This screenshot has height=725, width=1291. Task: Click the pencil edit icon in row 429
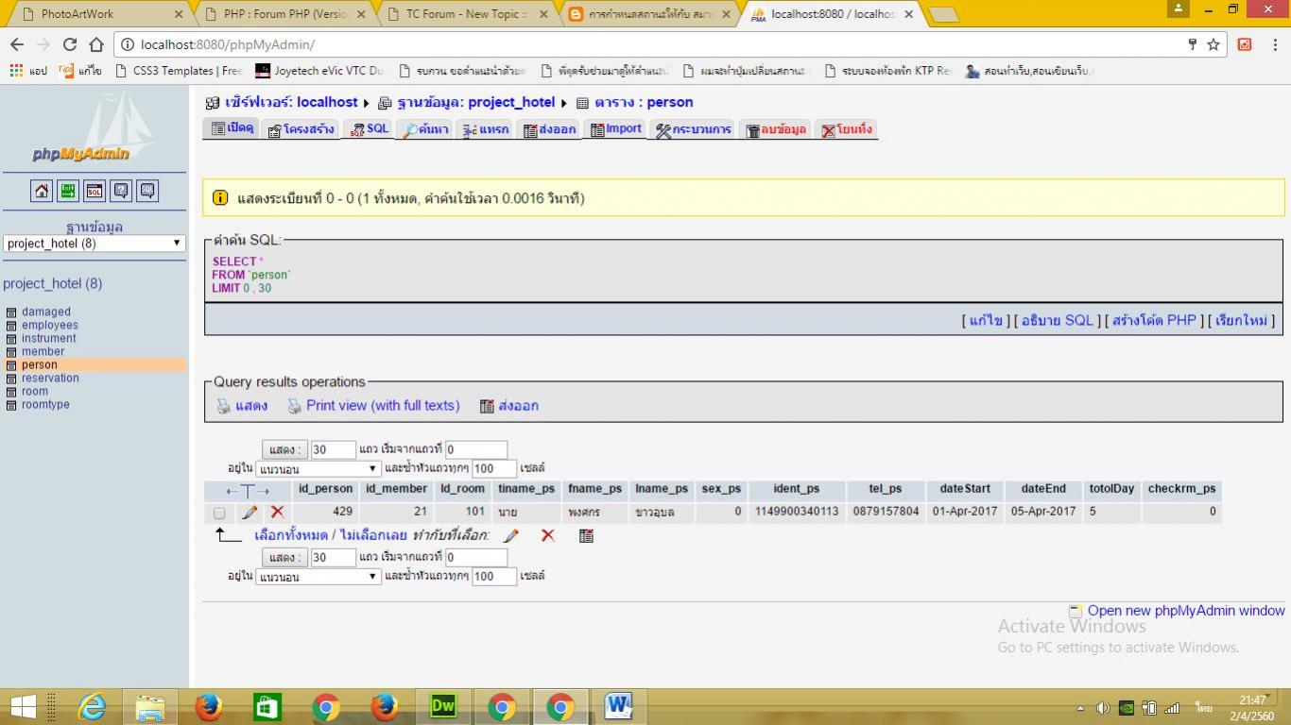250,512
